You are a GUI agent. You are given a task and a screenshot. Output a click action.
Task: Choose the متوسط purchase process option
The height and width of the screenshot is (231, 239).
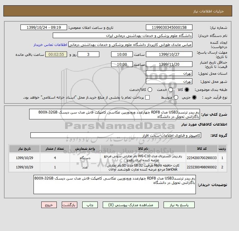point(176,97)
